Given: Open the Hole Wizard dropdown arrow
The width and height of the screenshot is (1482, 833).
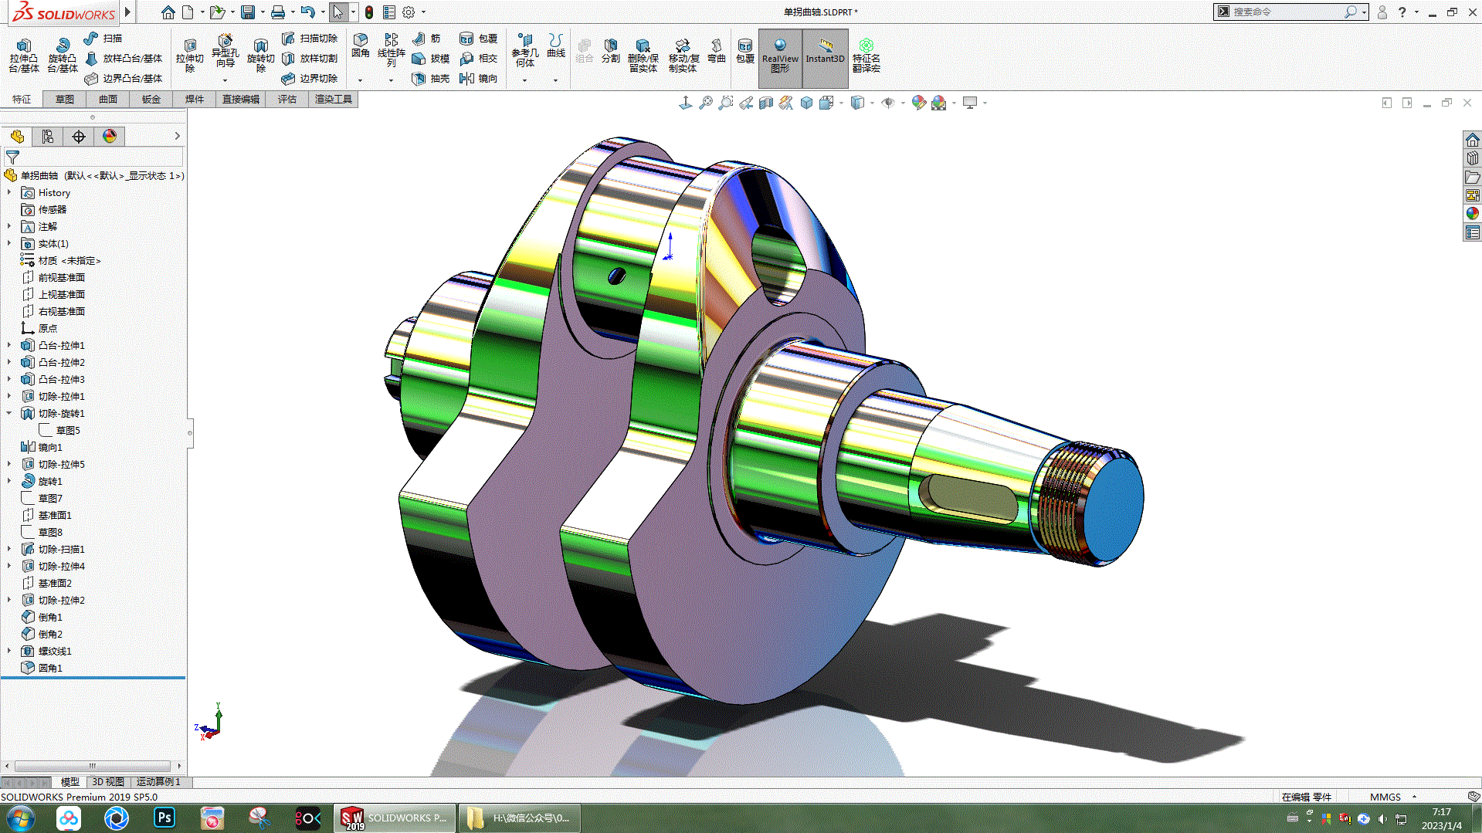Looking at the screenshot, I should tap(225, 80).
